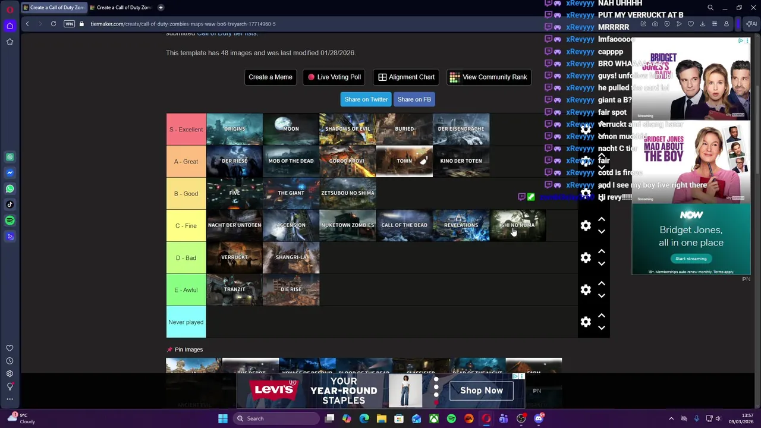Pick the Shadows of Evil thumbnail
The width and height of the screenshot is (761, 428).
pos(347,129)
